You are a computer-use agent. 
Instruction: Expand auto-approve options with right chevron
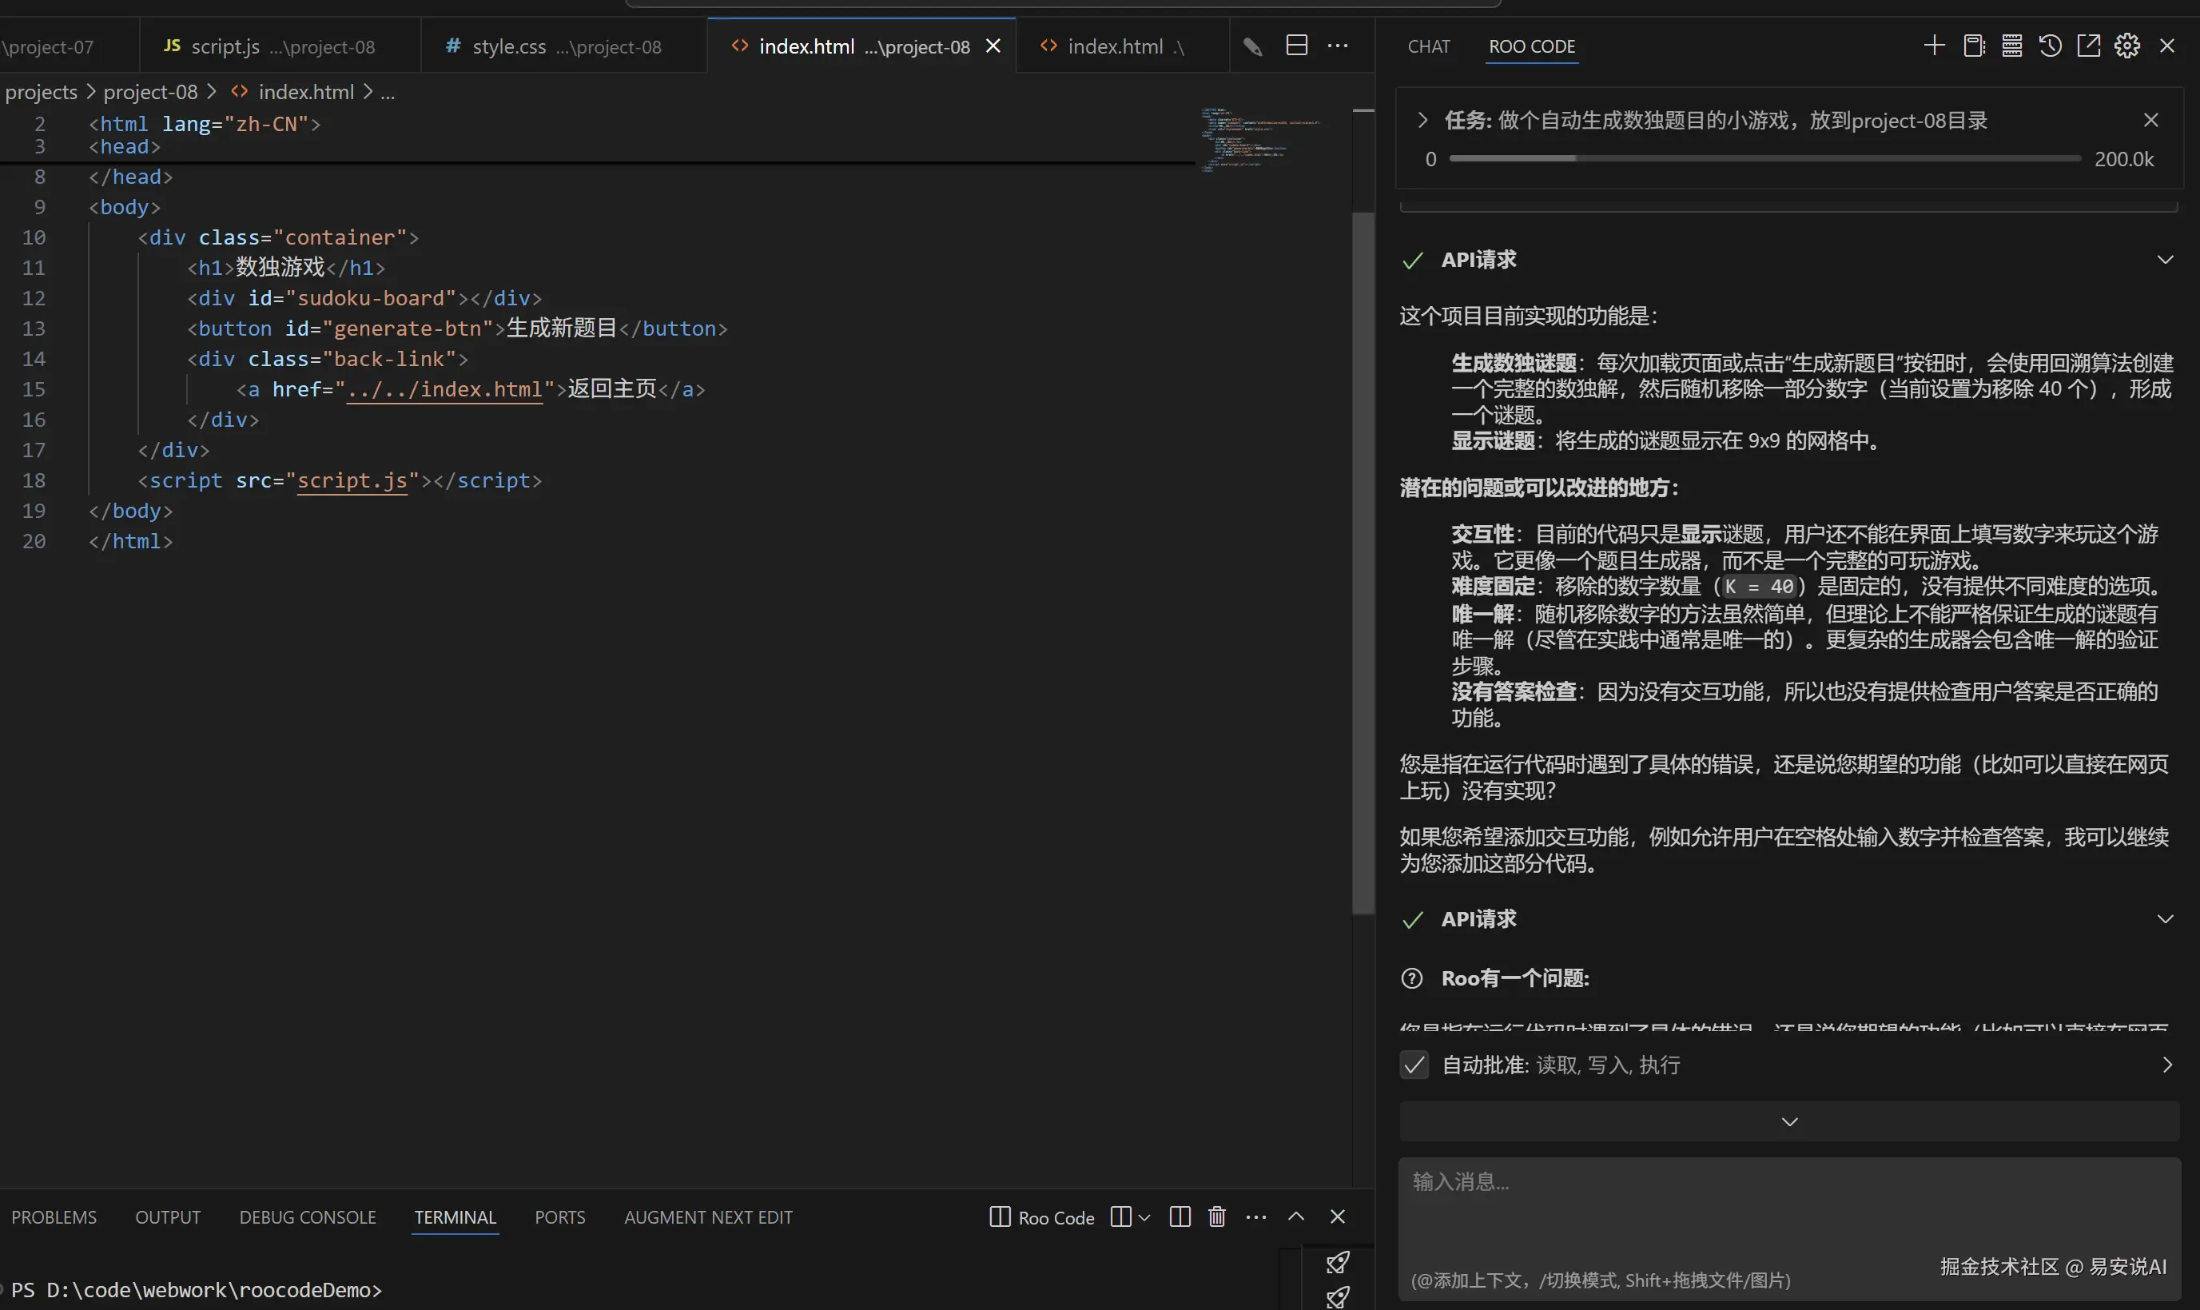(2166, 1065)
